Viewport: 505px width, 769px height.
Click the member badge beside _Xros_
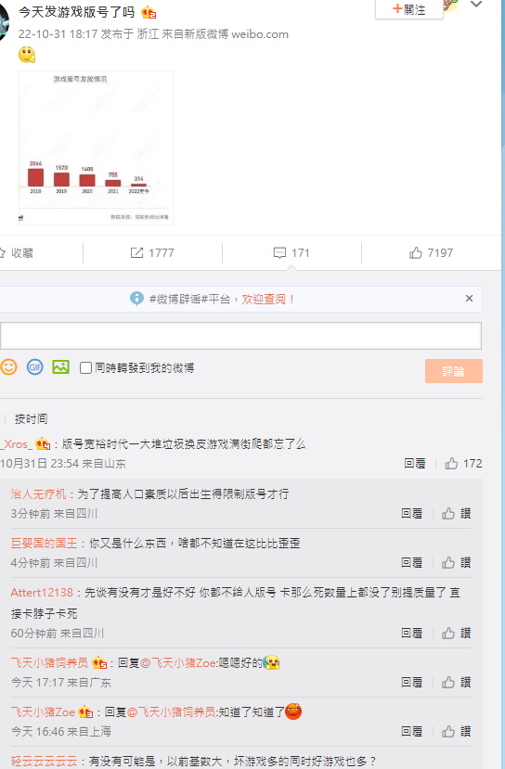coord(43,443)
